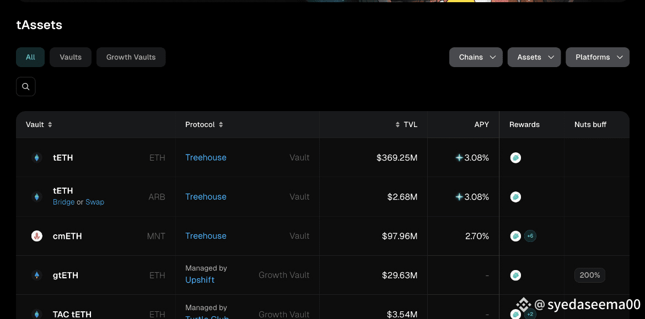The height and width of the screenshot is (319, 645).
Task: Click the tAssets heading
Action: click(39, 25)
